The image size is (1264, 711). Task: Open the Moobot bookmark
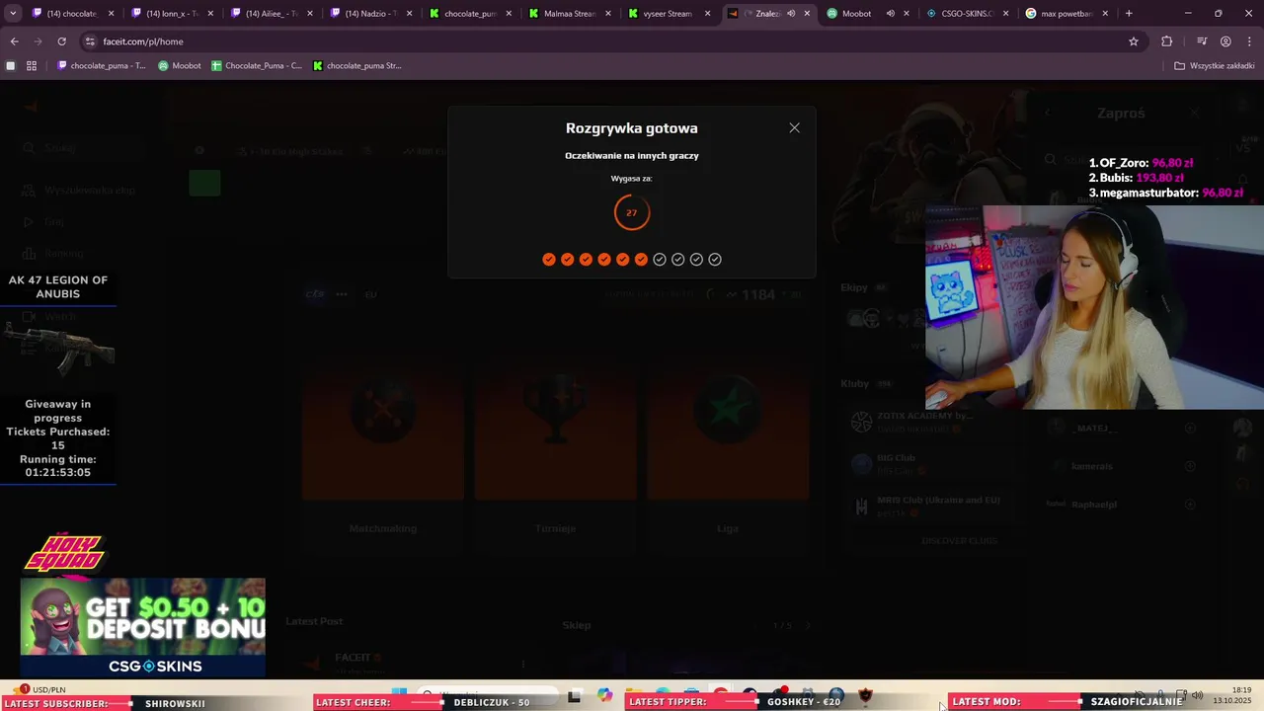tap(180, 66)
